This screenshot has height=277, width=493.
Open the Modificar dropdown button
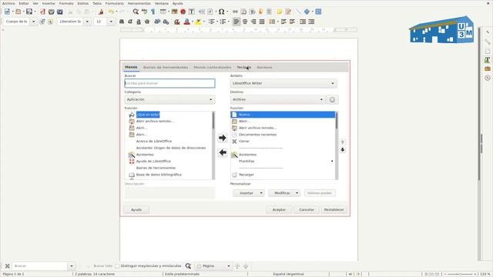tap(284, 193)
